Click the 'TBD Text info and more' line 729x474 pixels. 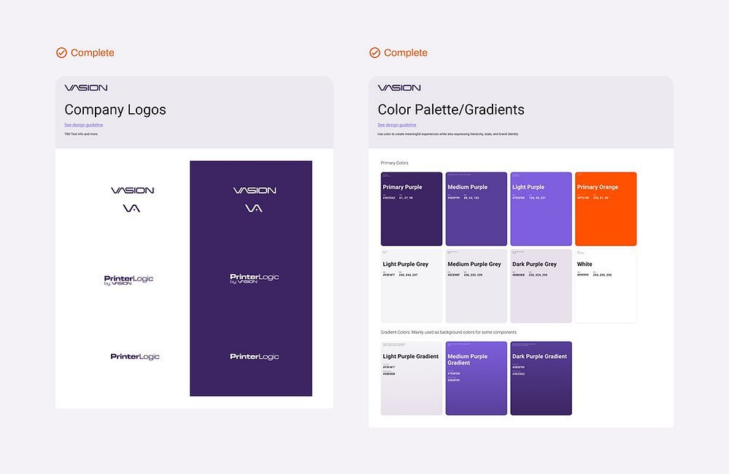pos(81,134)
